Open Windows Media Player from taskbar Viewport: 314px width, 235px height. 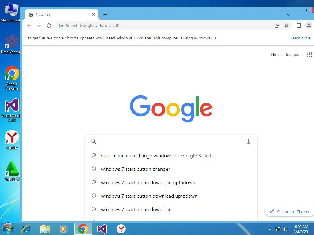[63, 229]
